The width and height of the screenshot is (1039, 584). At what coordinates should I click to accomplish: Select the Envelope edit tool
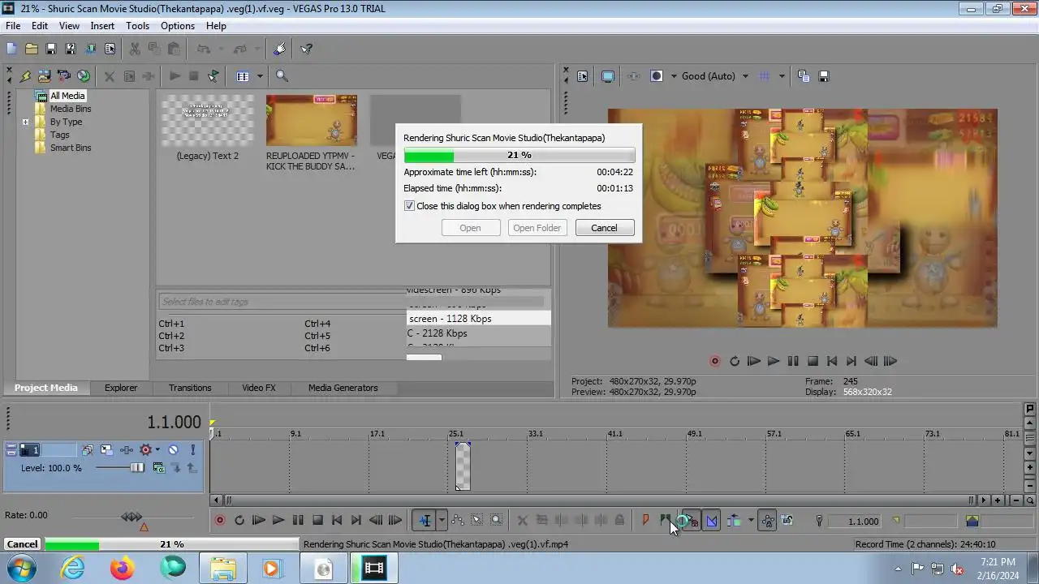pyautogui.click(x=457, y=521)
